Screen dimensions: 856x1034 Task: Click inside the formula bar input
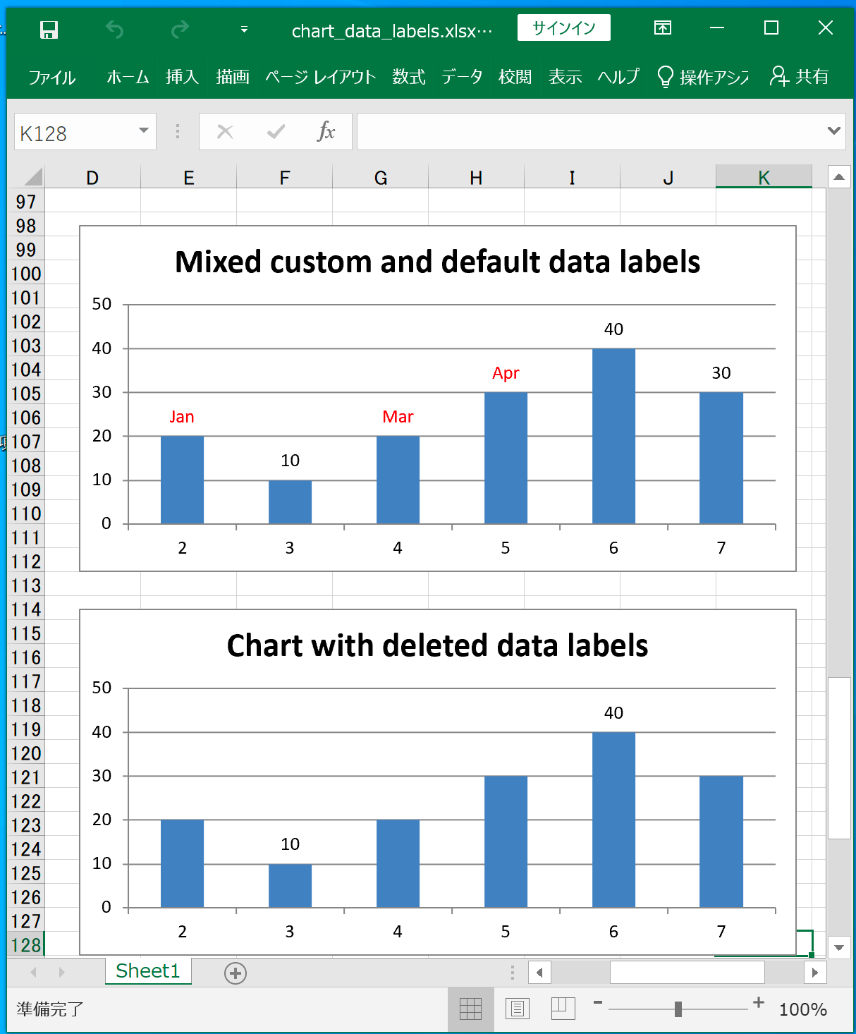tap(591, 132)
